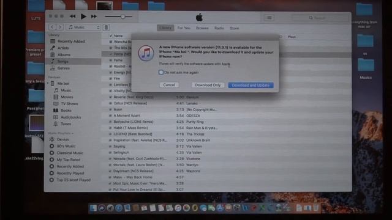This screenshot has height=220, width=392.
Task: Open the Trash in the Dock
Action: [316, 208]
